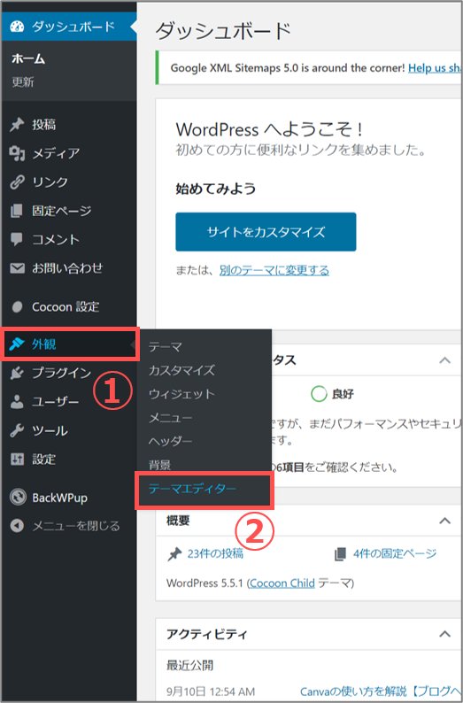Collapse the 概要 panel with chevron
The image size is (463, 703).
[x=444, y=521]
